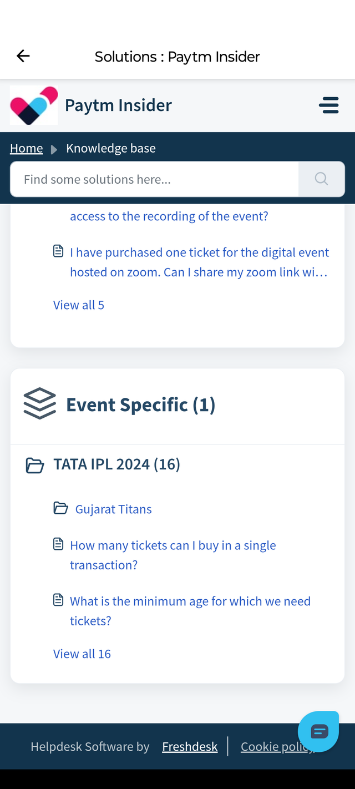The image size is (355, 789).
Task: Click the document icon beside minimum age article
Action: [x=58, y=600]
